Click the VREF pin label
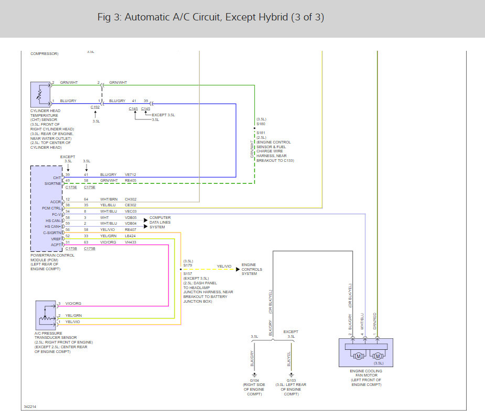485x420 pixels. coord(56,239)
